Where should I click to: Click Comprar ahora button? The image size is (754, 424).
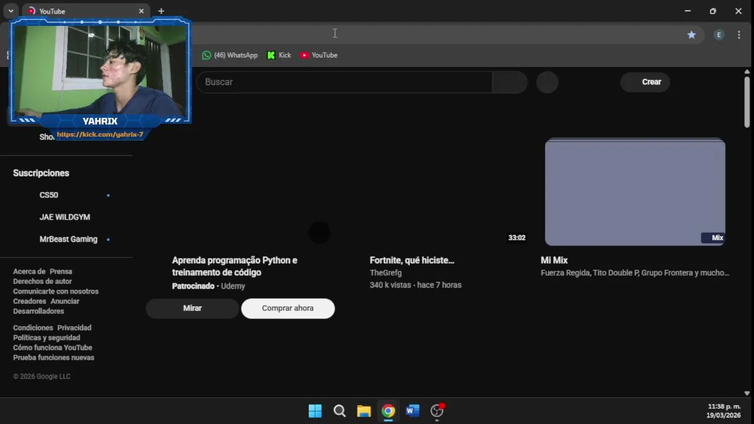tap(287, 308)
